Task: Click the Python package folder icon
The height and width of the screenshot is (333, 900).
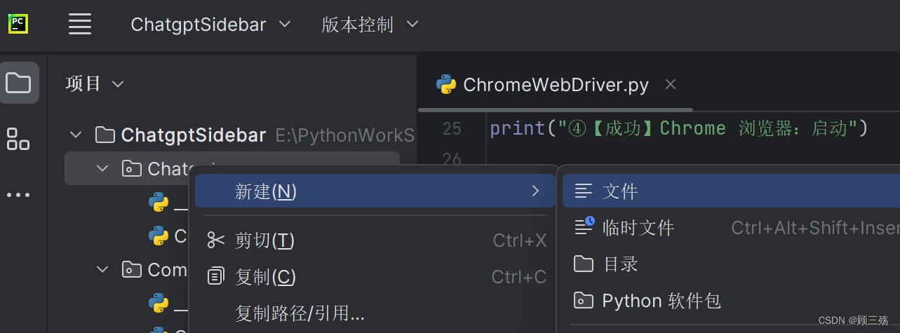Action: pos(583,301)
